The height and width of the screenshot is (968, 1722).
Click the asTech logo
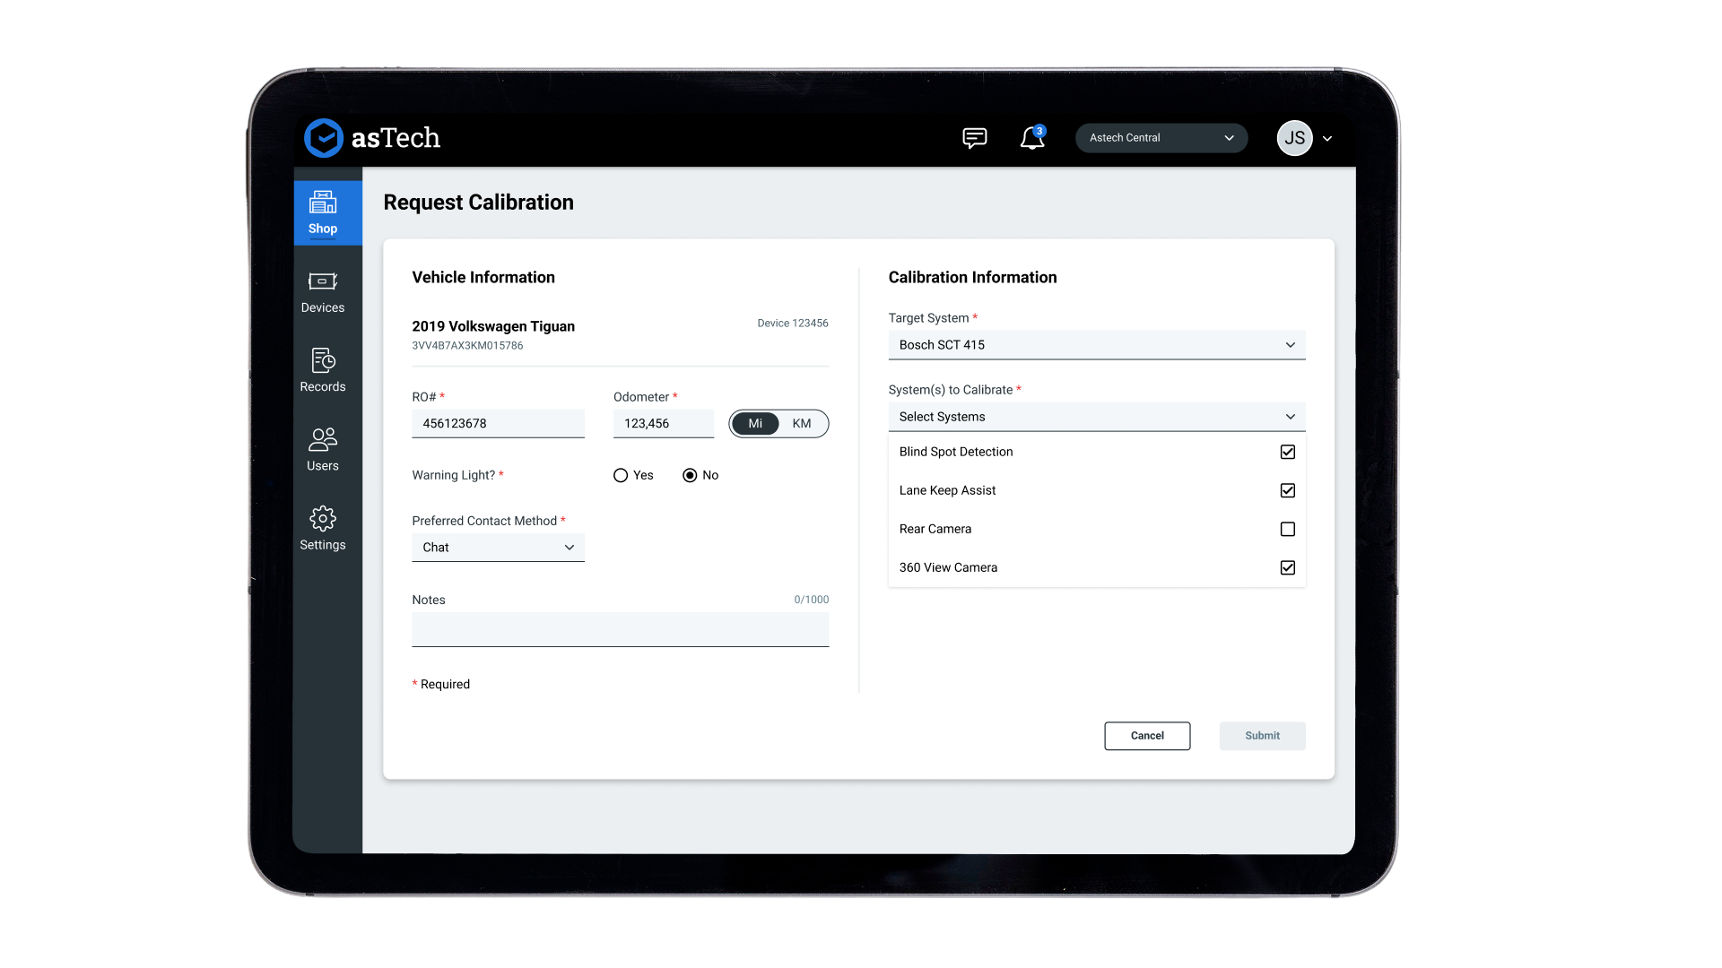click(372, 138)
